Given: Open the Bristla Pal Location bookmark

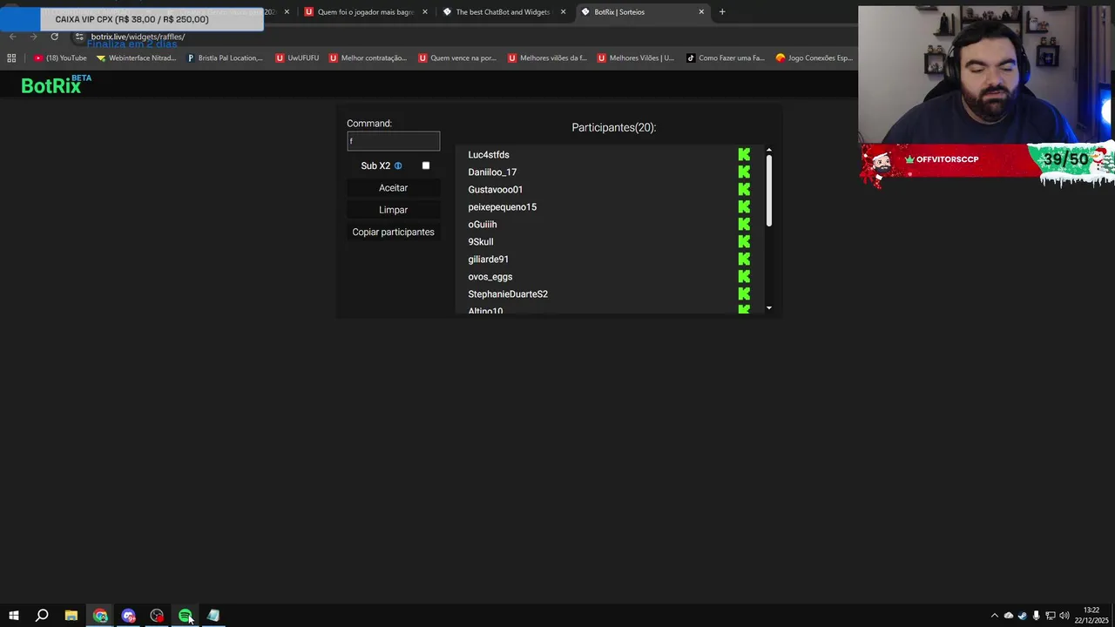Looking at the screenshot, I should pyautogui.click(x=225, y=58).
